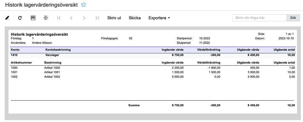Click article 1002 row

tap(14, 77)
